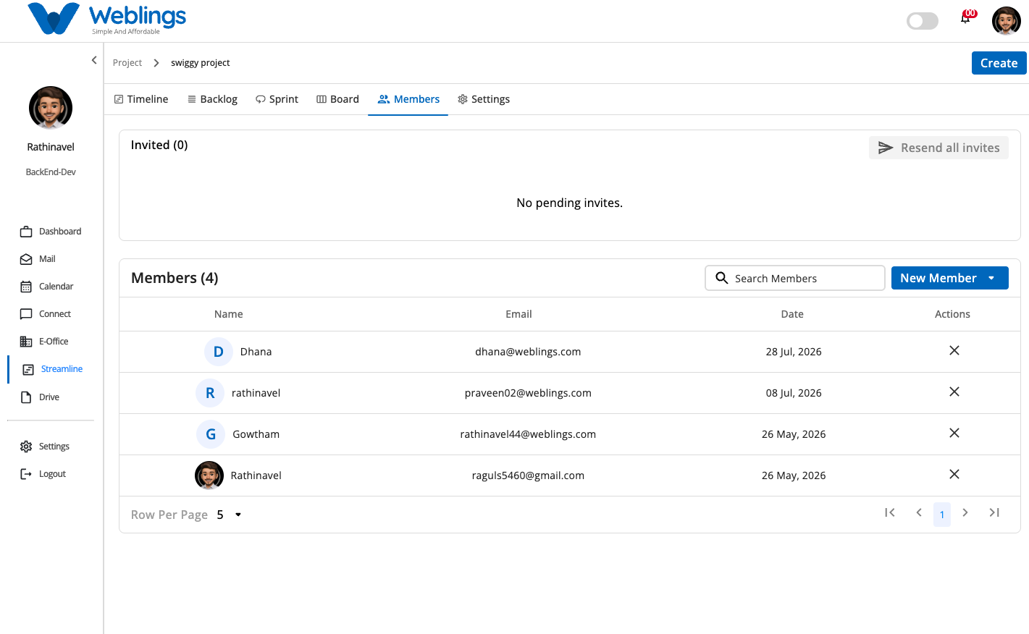The height and width of the screenshot is (634, 1029).
Task: Remove member Gowtham with the X icon
Action: click(x=954, y=433)
